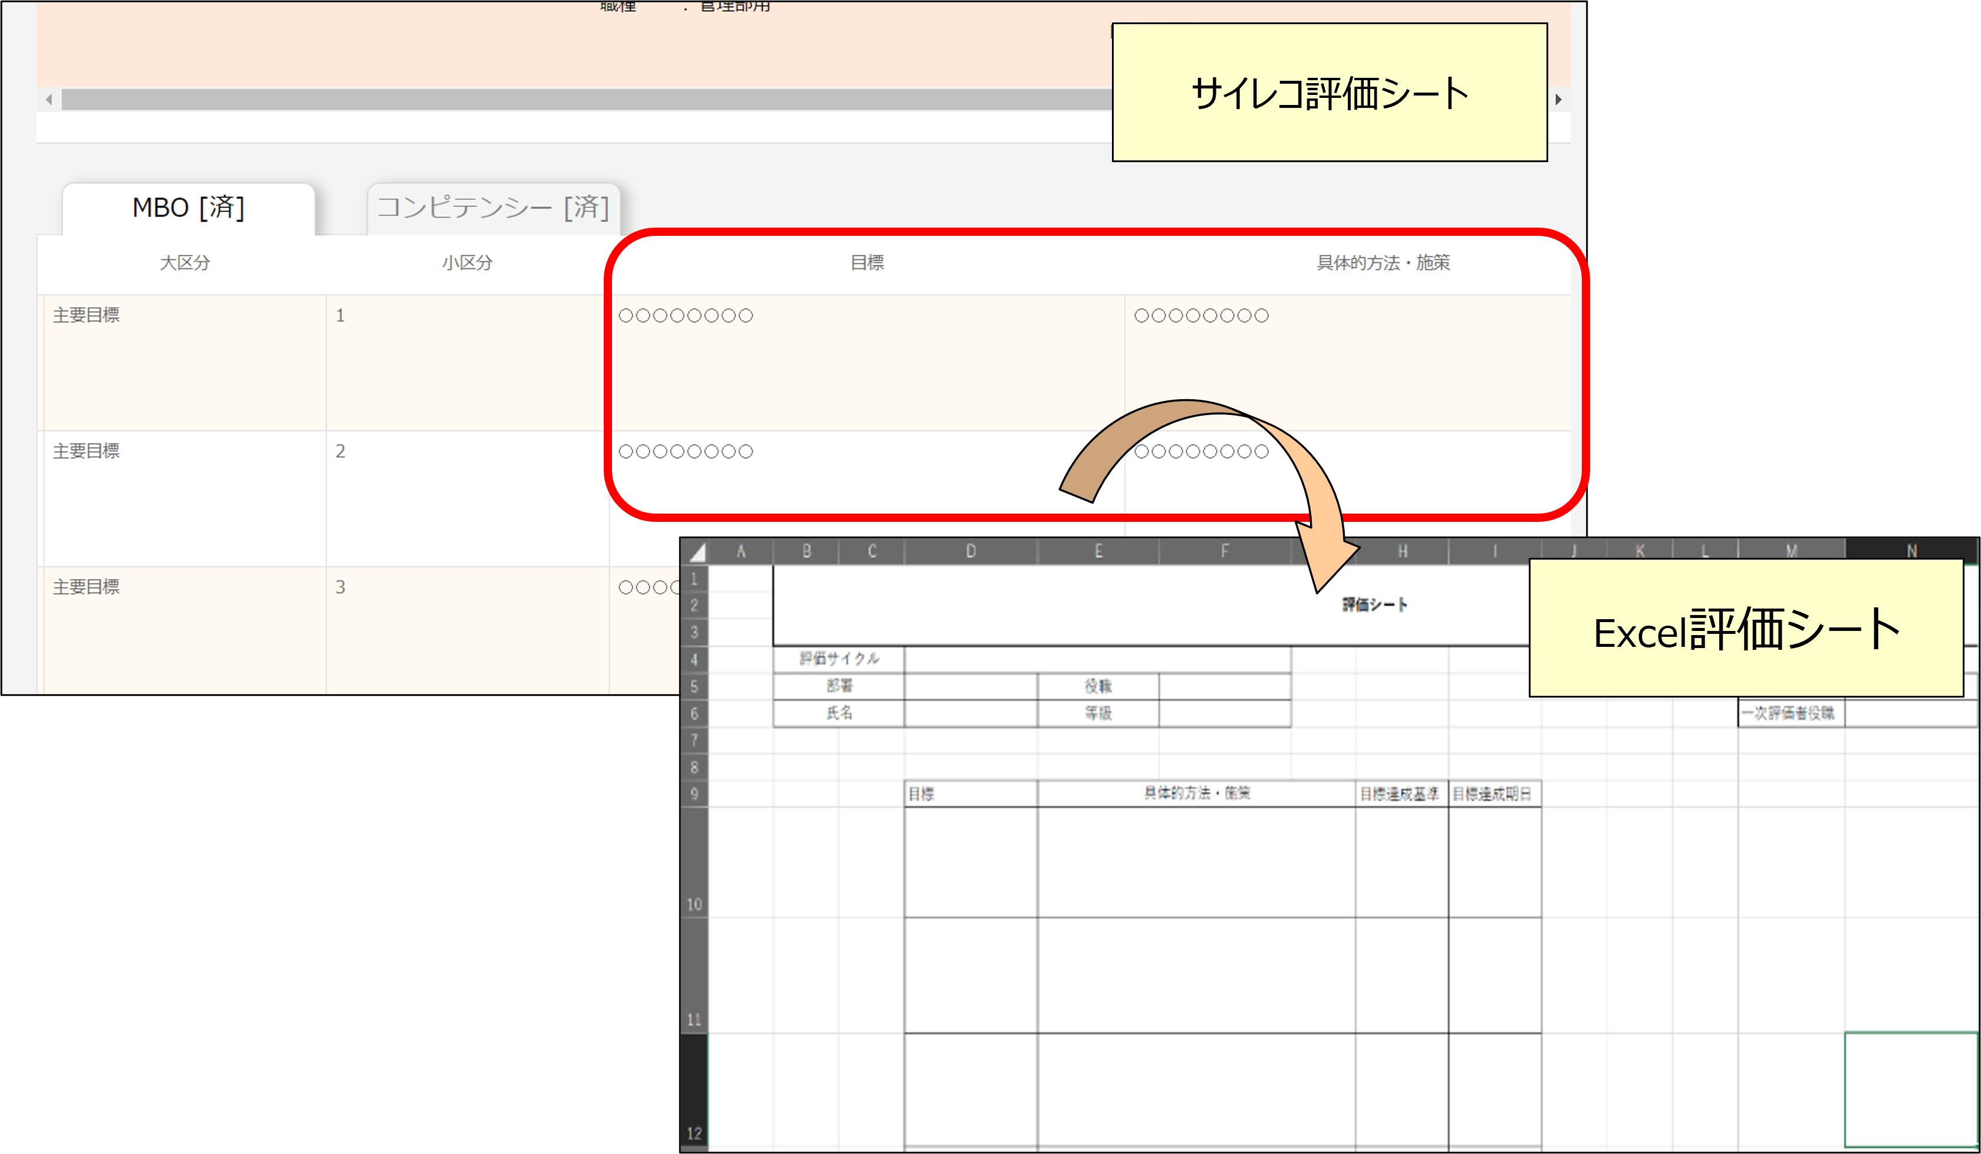Select Excel column D header

(970, 552)
